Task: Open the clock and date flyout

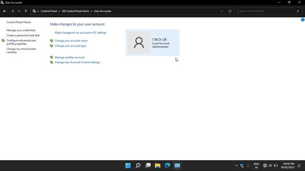Action: [287, 166]
